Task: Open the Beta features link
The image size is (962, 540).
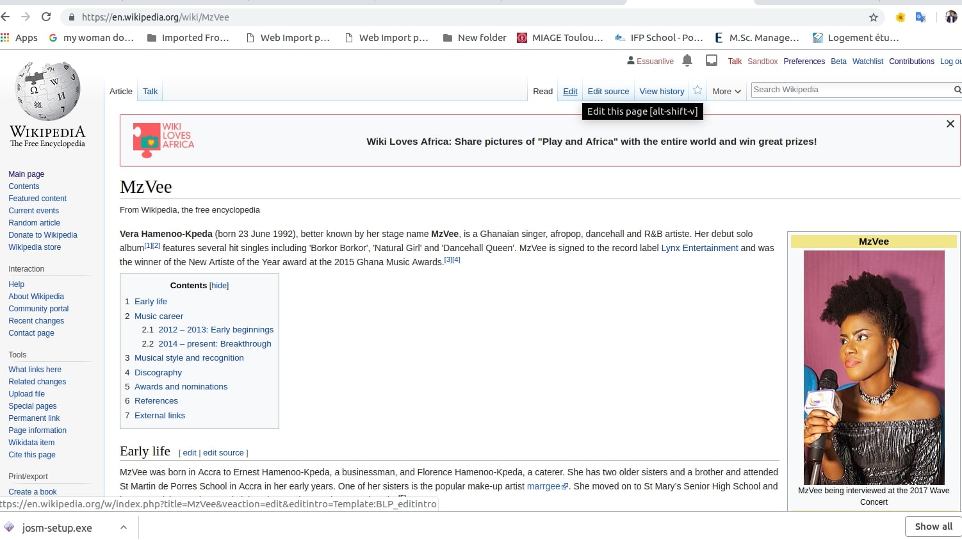Action: (x=838, y=61)
